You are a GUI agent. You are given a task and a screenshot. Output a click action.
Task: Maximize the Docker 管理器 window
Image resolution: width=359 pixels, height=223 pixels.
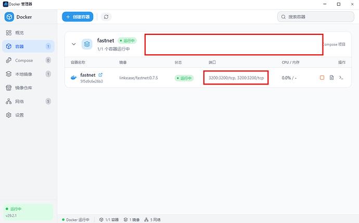pos(339,4)
